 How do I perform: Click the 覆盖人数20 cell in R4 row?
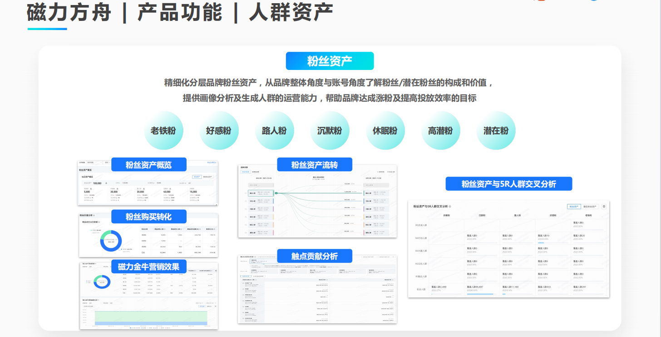click(x=588, y=238)
